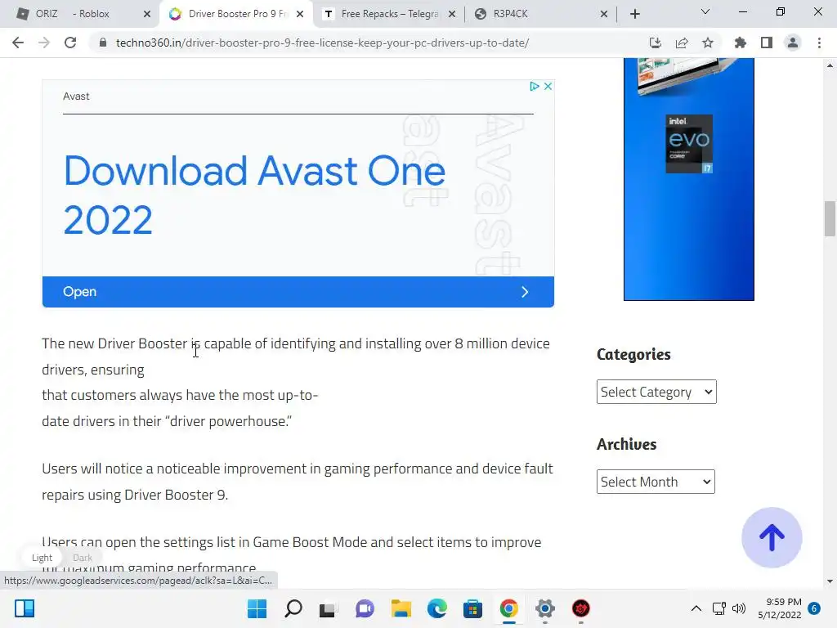
Task: Open taskbar Search
Action: (x=293, y=608)
